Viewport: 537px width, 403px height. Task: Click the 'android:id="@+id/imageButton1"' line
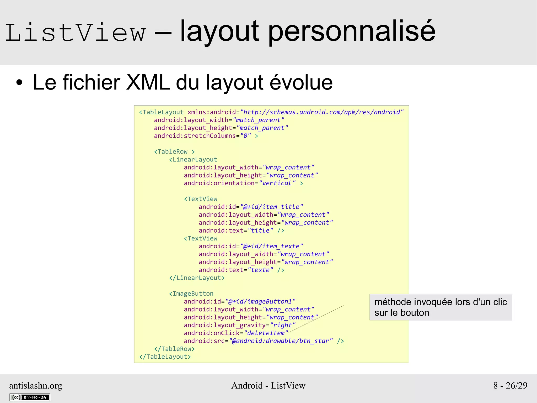point(240,301)
